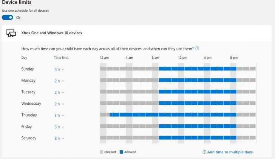Select Monday's allowed time bar
Image resolution: width=275 pixels, height=159 pixels.
pos(197,80)
